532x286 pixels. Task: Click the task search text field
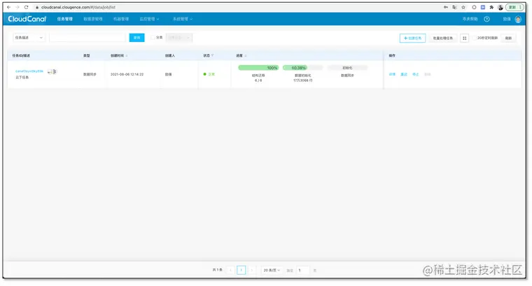click(87, 38)
